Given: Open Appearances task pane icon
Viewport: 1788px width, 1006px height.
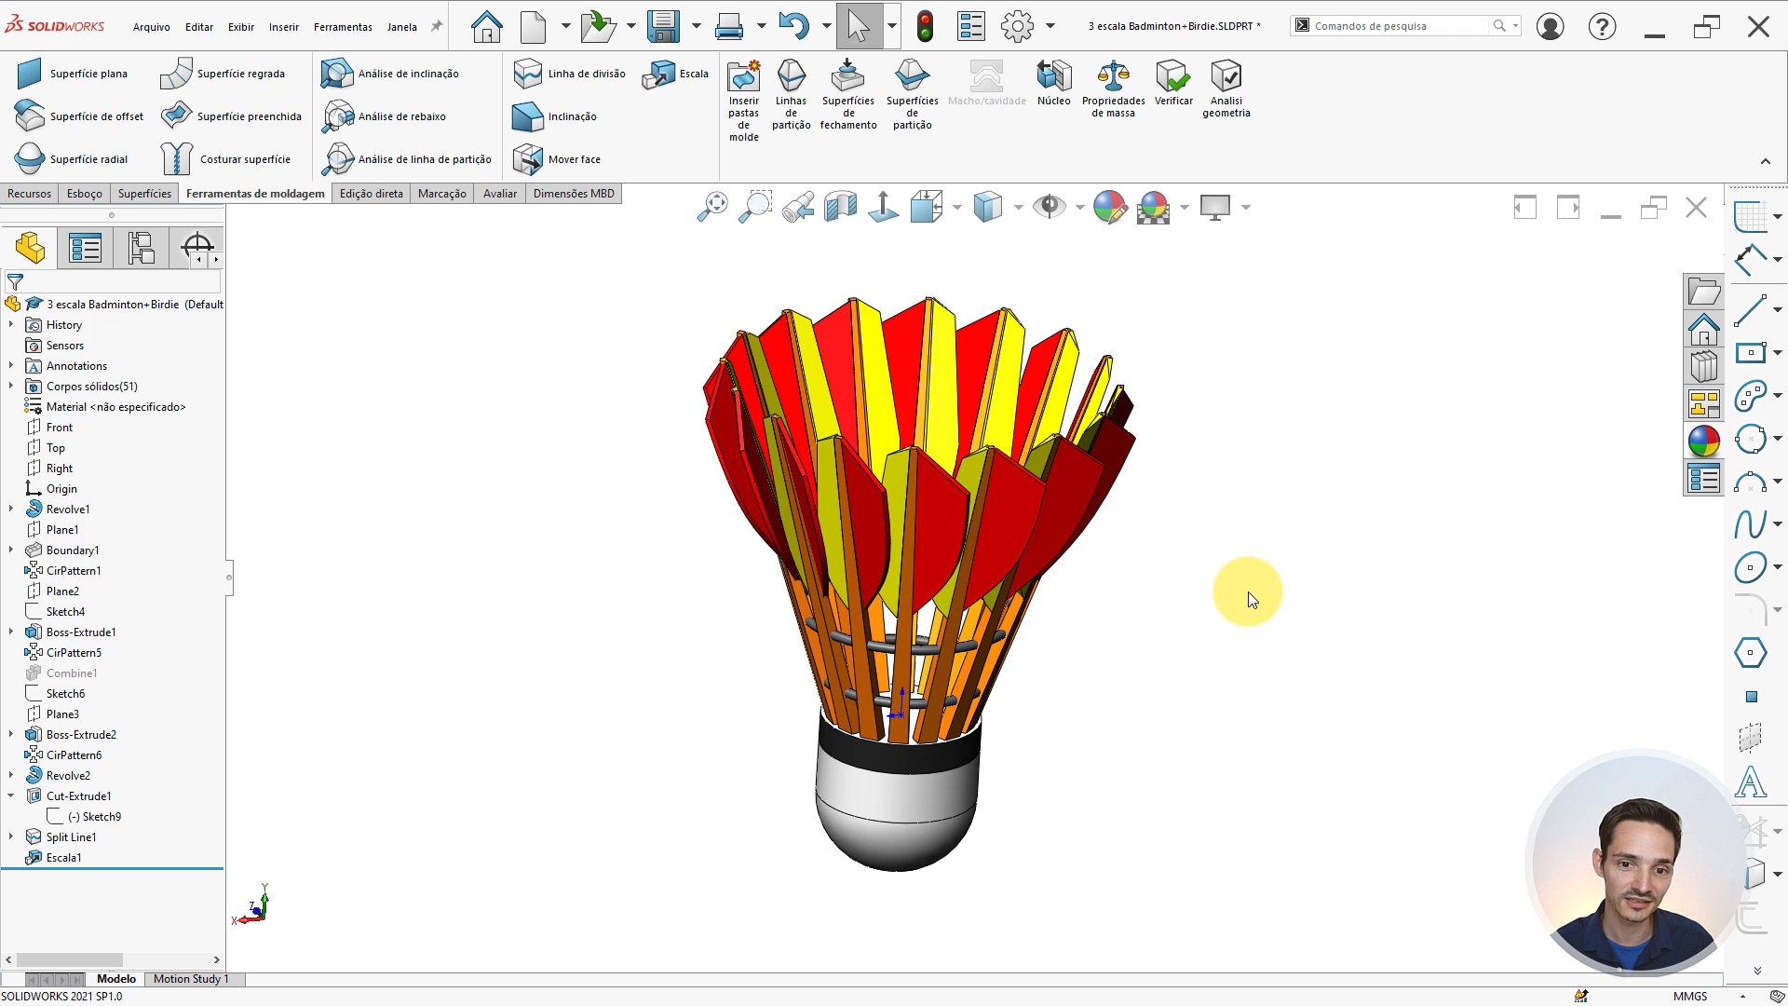Looking at the screenshot, I should [x=1703, y=441].
